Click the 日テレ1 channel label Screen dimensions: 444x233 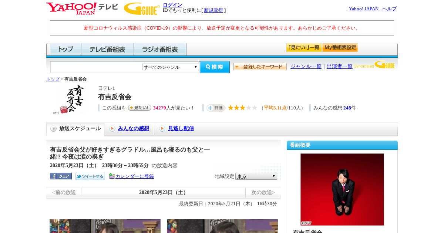[x=107, y=88]
